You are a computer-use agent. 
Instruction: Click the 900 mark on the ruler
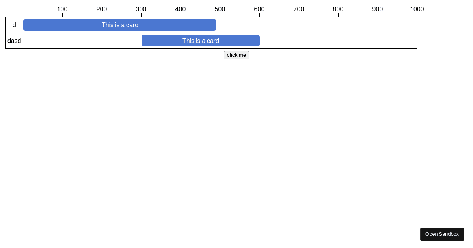point(378,9)
